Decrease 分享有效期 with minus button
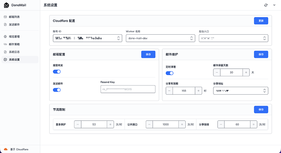This screenshot has width=281, height=153. (x=169, y=91)
